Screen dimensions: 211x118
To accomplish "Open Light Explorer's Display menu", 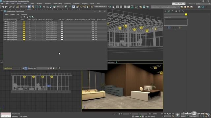I will pos(13,14).
